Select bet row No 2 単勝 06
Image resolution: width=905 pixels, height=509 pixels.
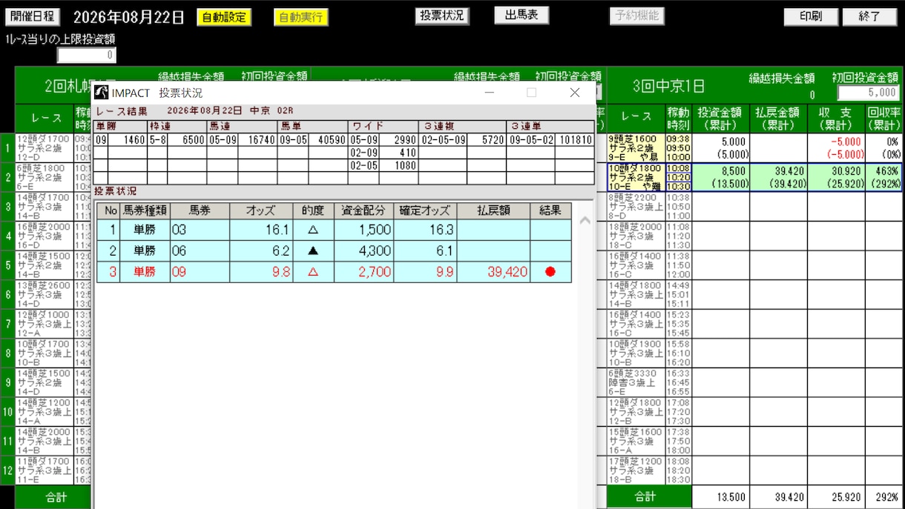pos(335,251)
